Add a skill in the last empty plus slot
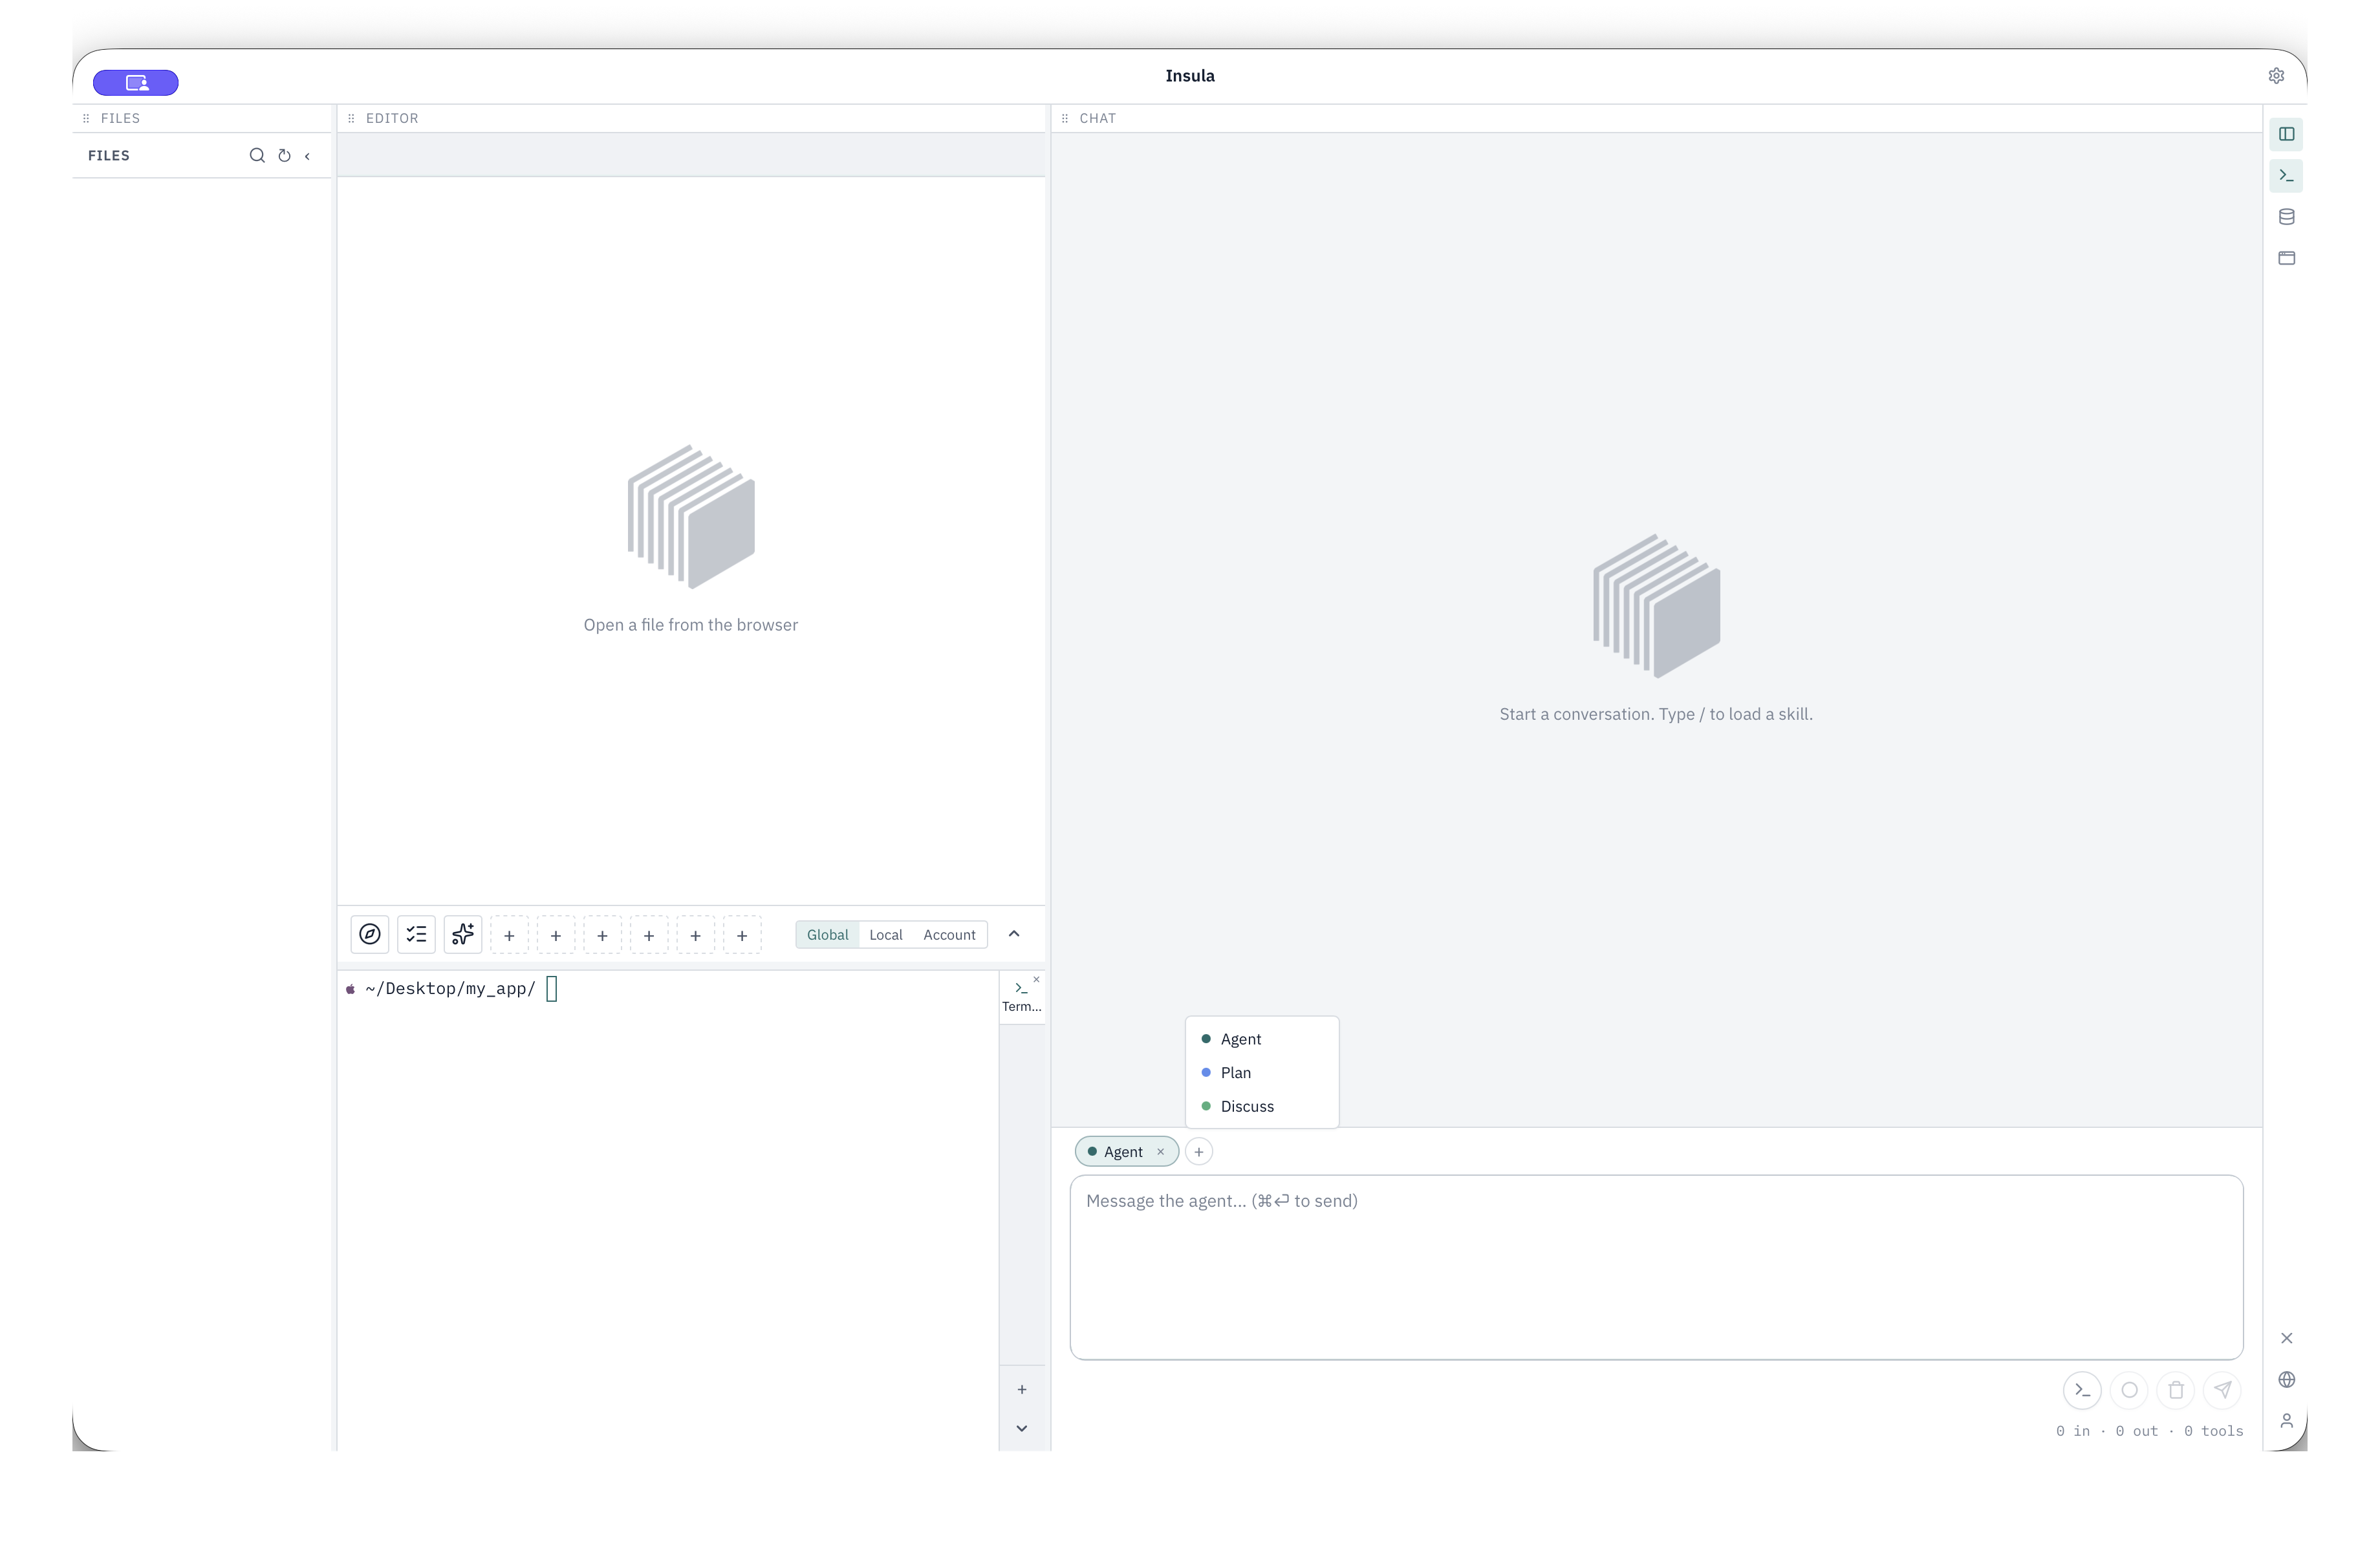 click(742, 935)
